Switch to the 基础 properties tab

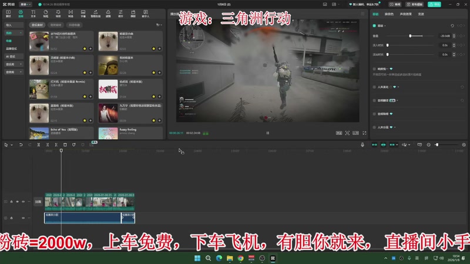pyautogui.click(x=375, y=14)
